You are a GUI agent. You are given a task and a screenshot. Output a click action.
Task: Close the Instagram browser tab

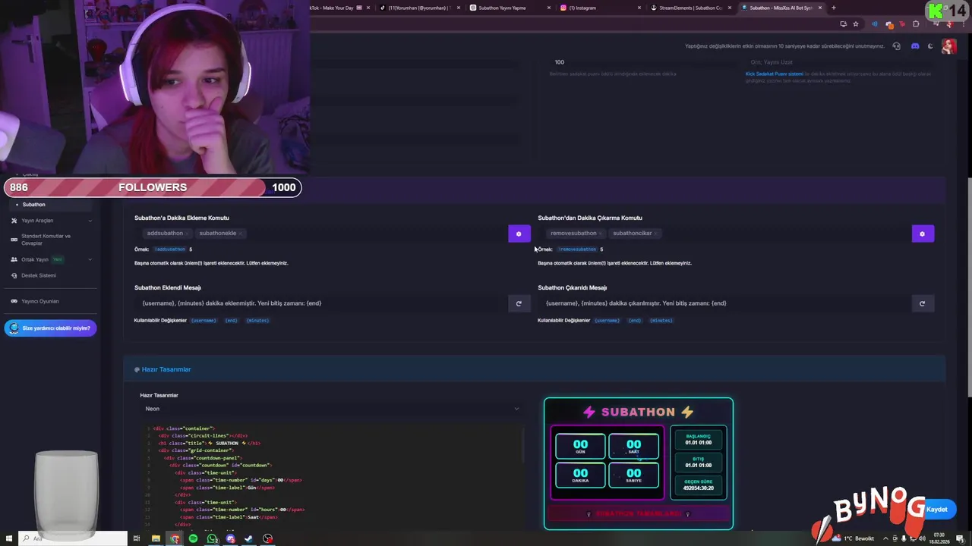point(639,8)
